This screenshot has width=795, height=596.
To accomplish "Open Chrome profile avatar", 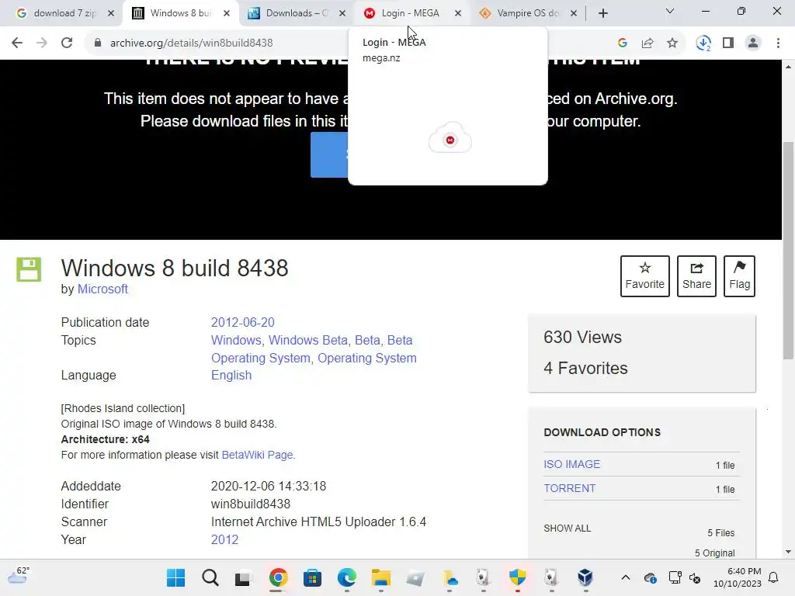I will coord(753,43).
